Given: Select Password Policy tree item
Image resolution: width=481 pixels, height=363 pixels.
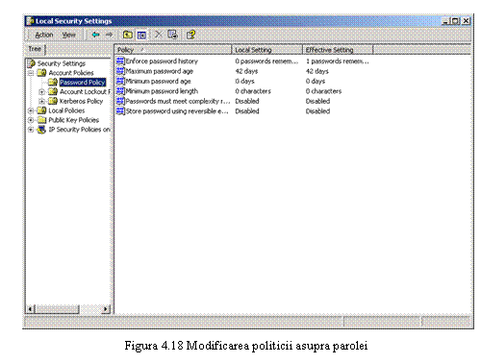Looking at the screenshot, I should (83, 83).
